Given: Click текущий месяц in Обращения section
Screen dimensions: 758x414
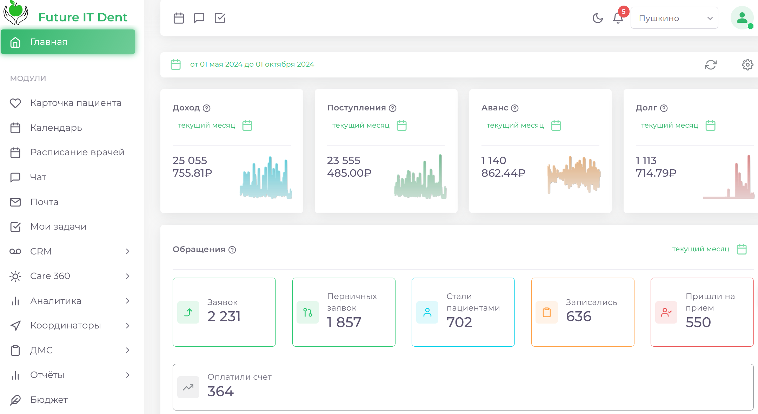Looking at the screenshot, I should coord(701,249).
